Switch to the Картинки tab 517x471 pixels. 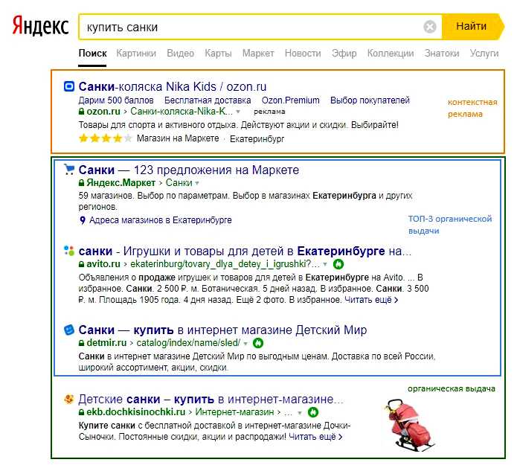point(136,54)
